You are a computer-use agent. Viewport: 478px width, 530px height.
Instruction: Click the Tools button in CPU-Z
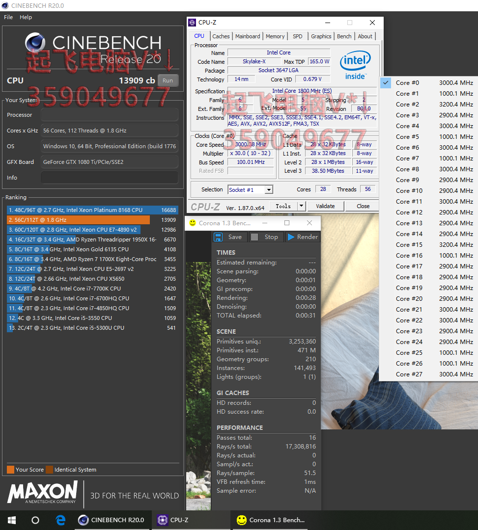coord(283,206)
